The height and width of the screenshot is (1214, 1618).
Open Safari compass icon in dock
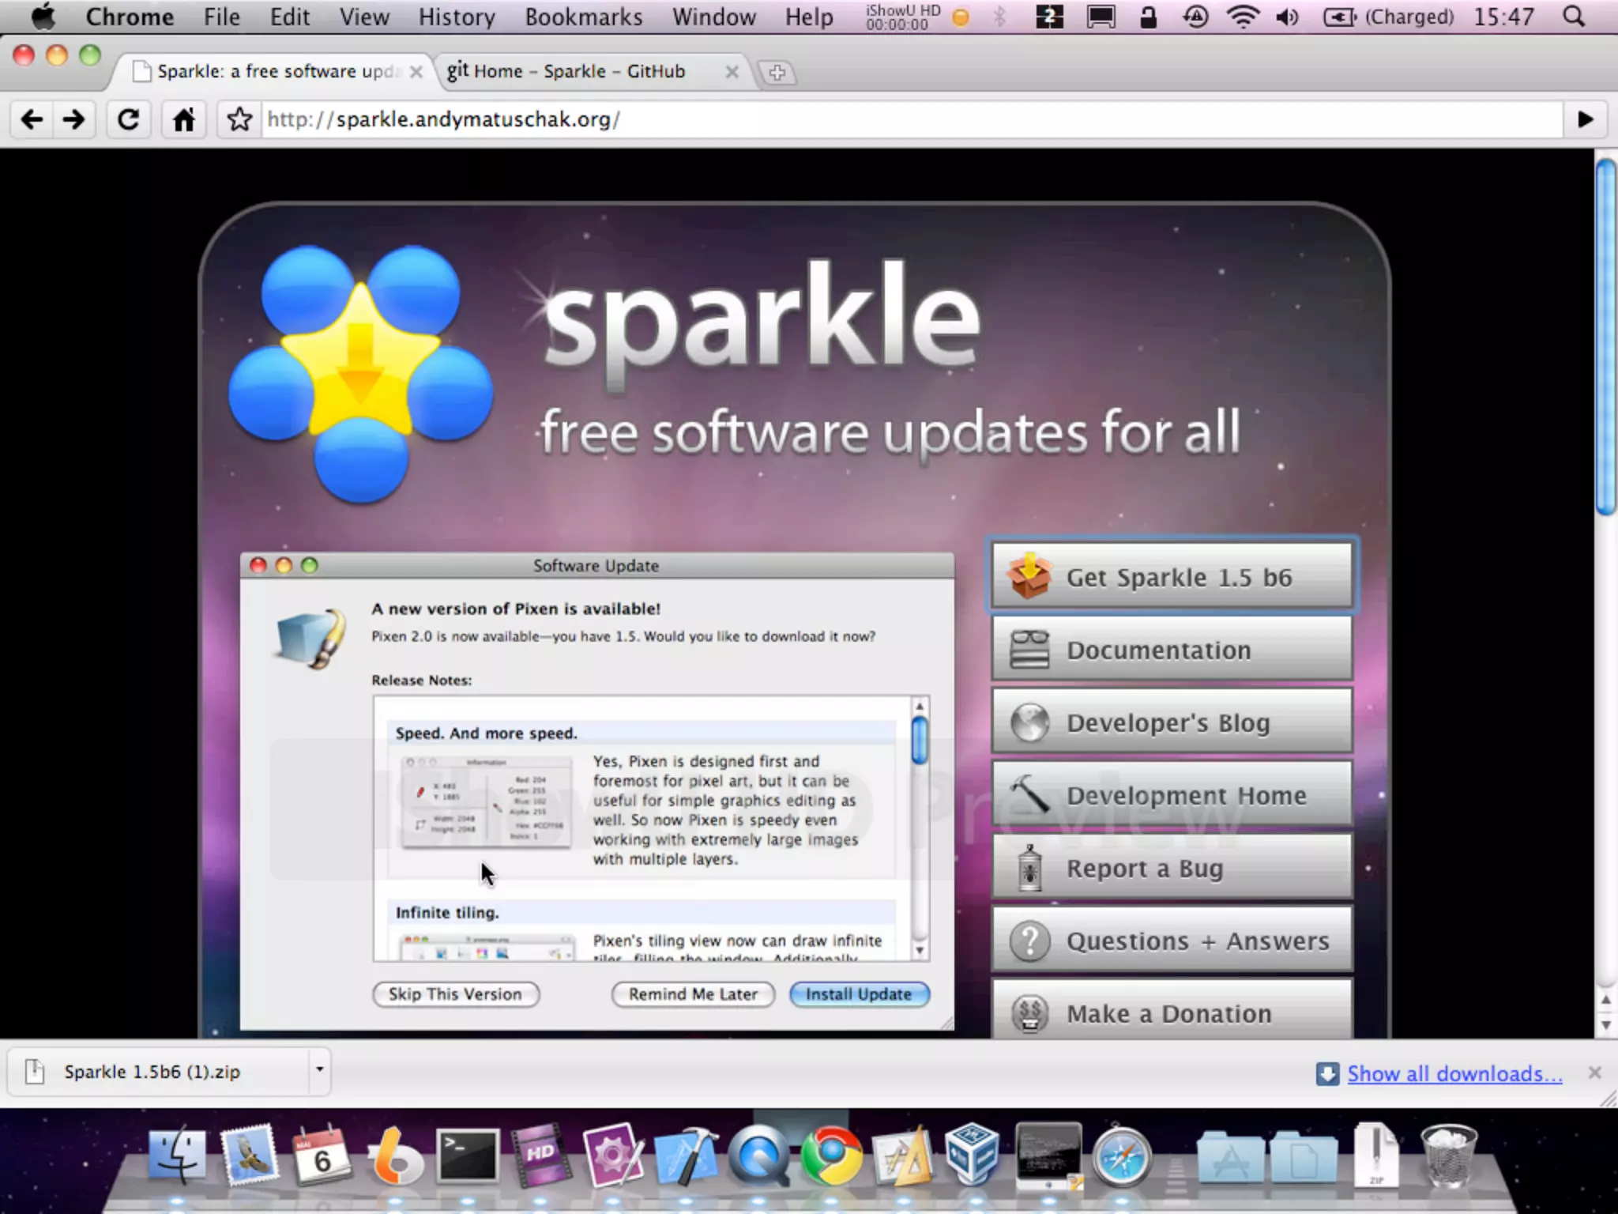(1121, 1158)
